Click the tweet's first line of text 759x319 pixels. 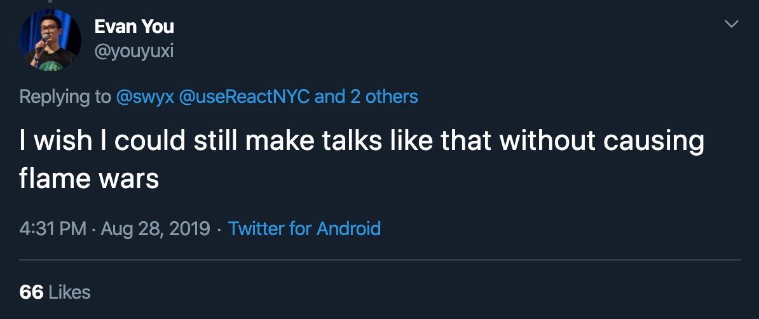coord(361,140)
